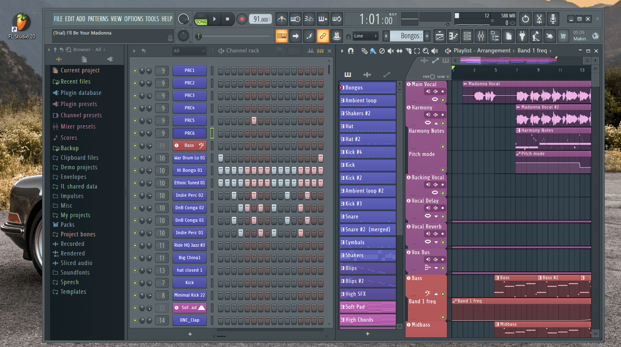Toggle mute LED for PRC1 channel
This screenshot has width=621, height=347.
point(135,71)
